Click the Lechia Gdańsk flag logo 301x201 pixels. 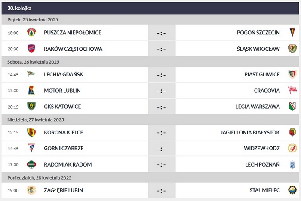click(31, 74)
